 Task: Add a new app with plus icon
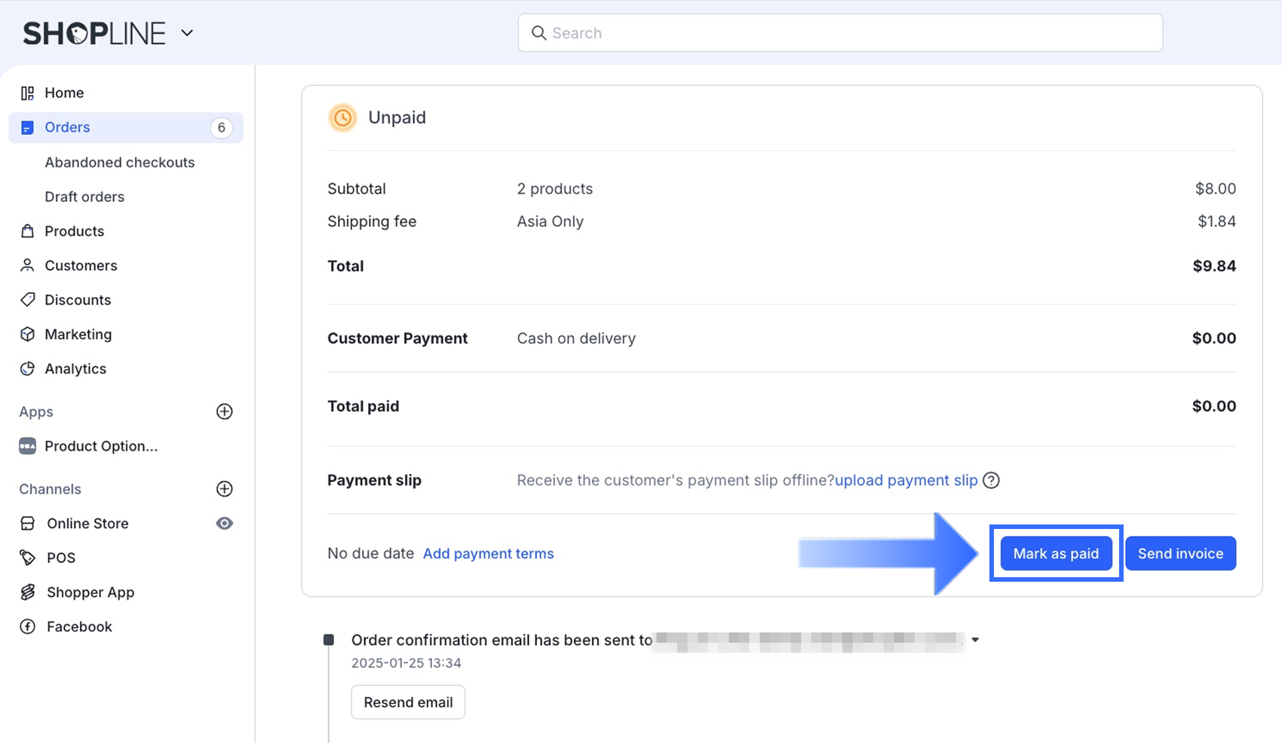click(224, 411)
